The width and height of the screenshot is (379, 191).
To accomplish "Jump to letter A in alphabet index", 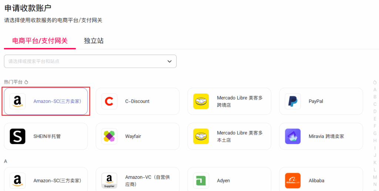I will click(375, 90).
